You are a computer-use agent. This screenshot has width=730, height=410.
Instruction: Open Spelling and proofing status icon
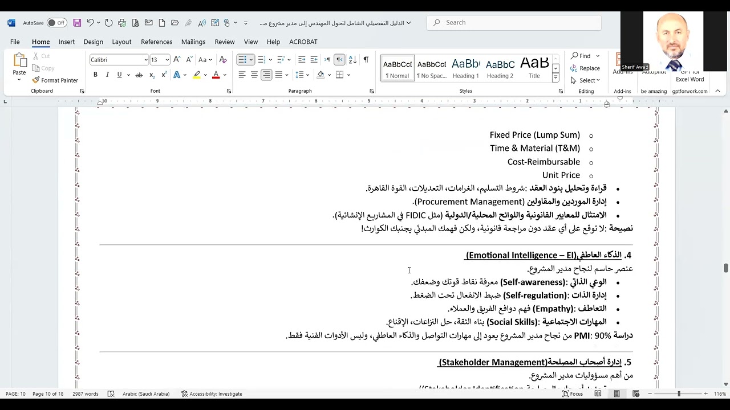click(111, 394)
